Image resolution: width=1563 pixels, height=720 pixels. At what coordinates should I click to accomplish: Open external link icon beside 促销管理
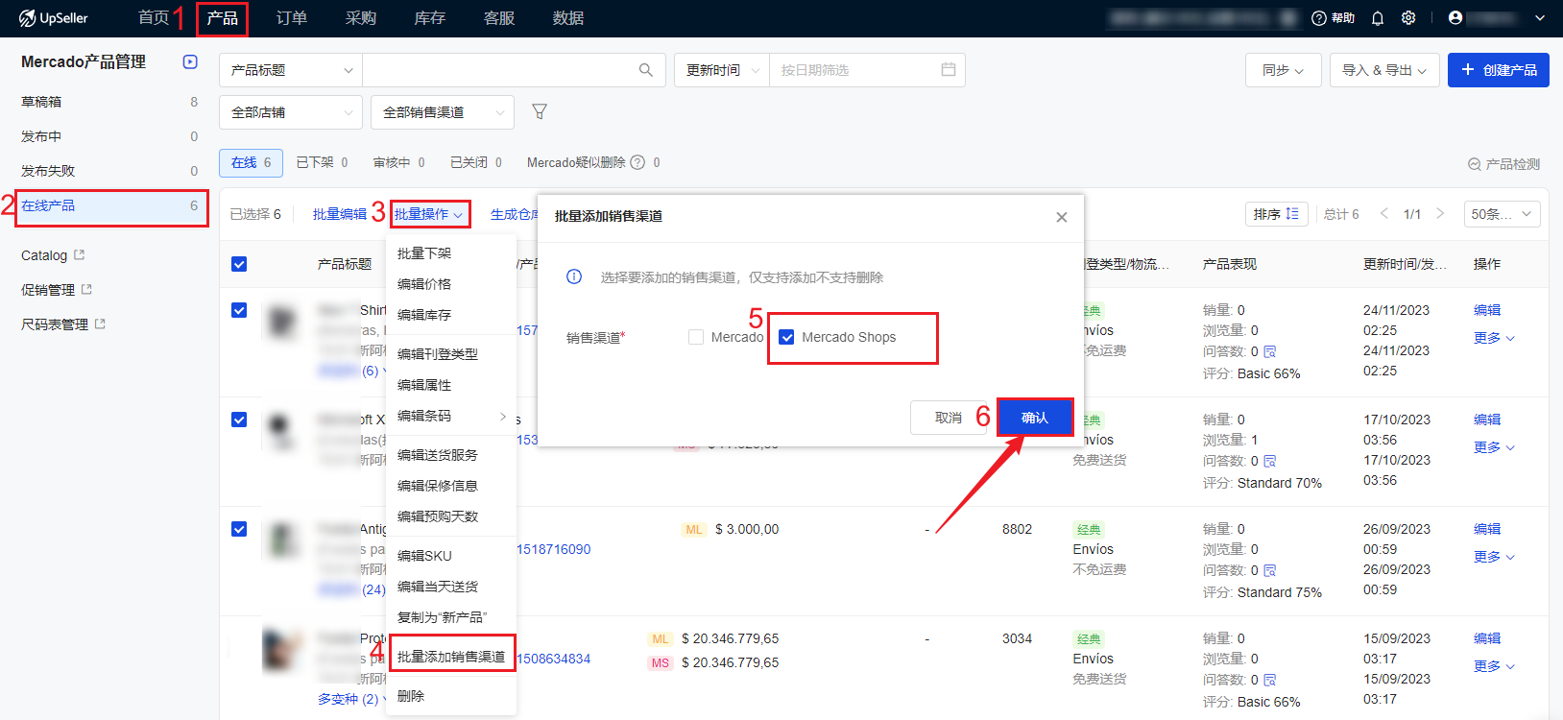coord(87,289)
